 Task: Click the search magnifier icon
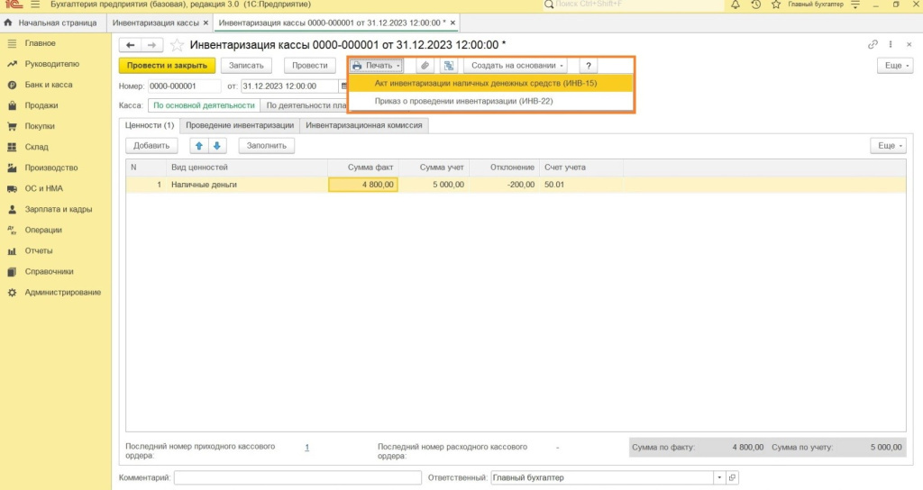pyautogui.click(x=549, y=5)
